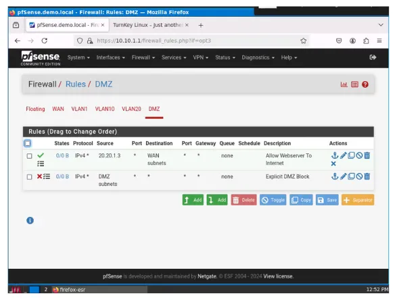
Task: Open the View license link
Action: [x=278, y=276]
